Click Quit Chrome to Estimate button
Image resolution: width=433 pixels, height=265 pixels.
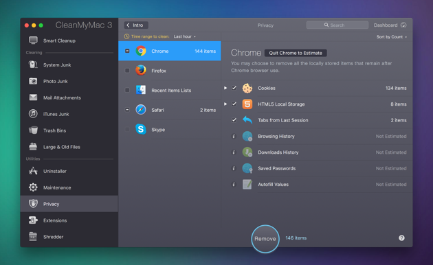[296, 53]
